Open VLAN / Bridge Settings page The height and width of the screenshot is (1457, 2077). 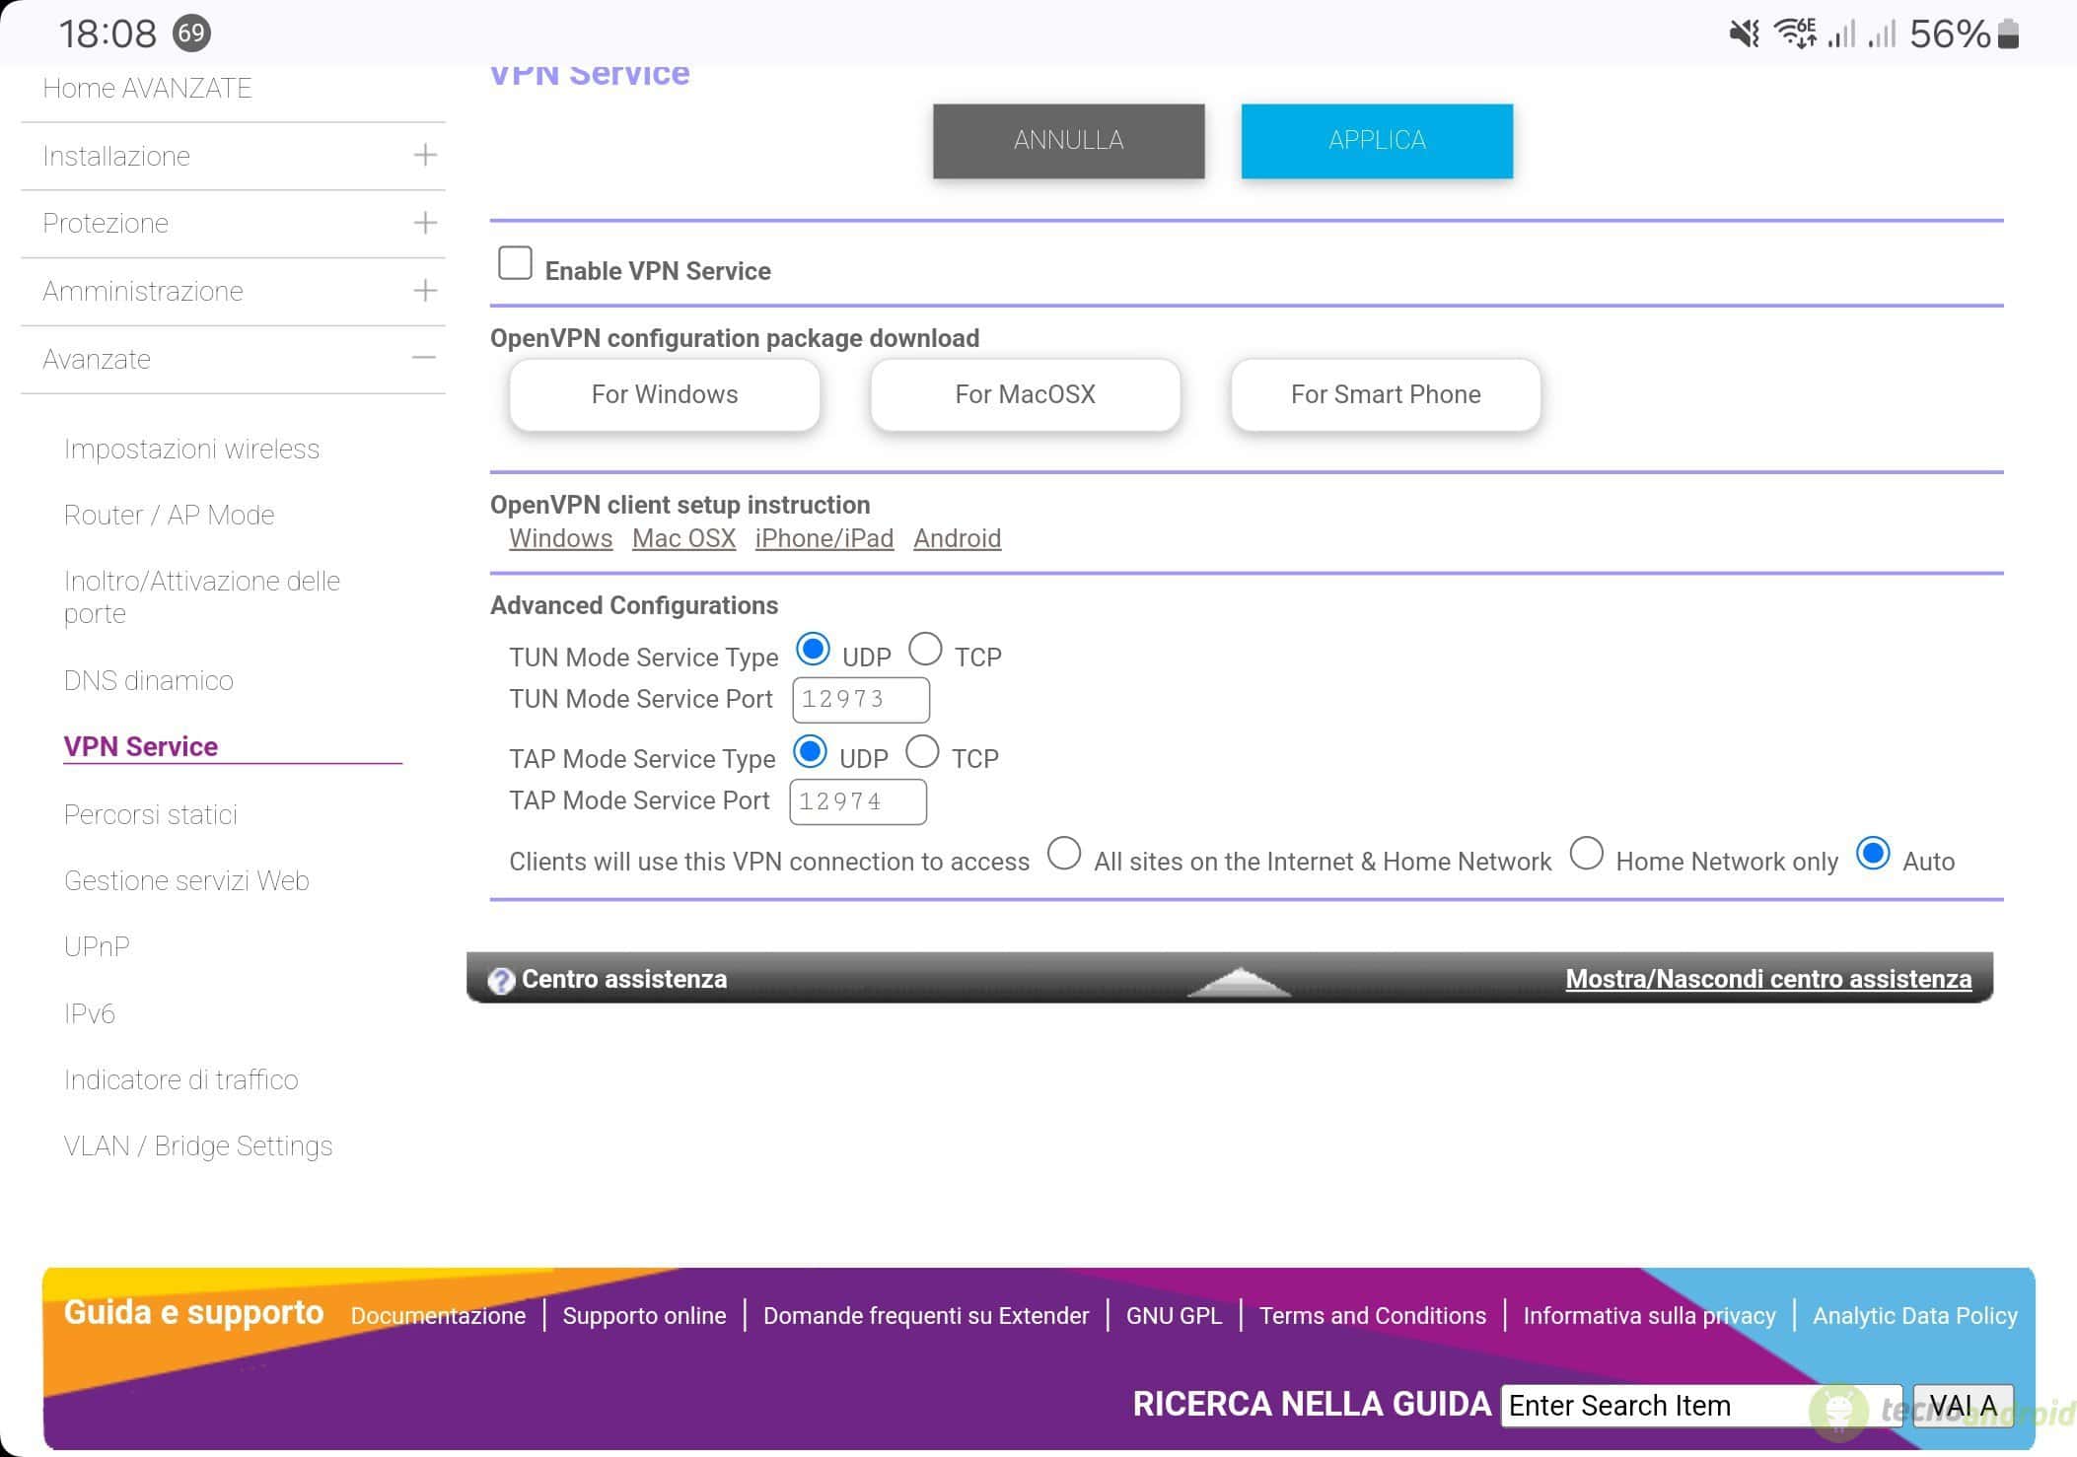[198, 1146]
